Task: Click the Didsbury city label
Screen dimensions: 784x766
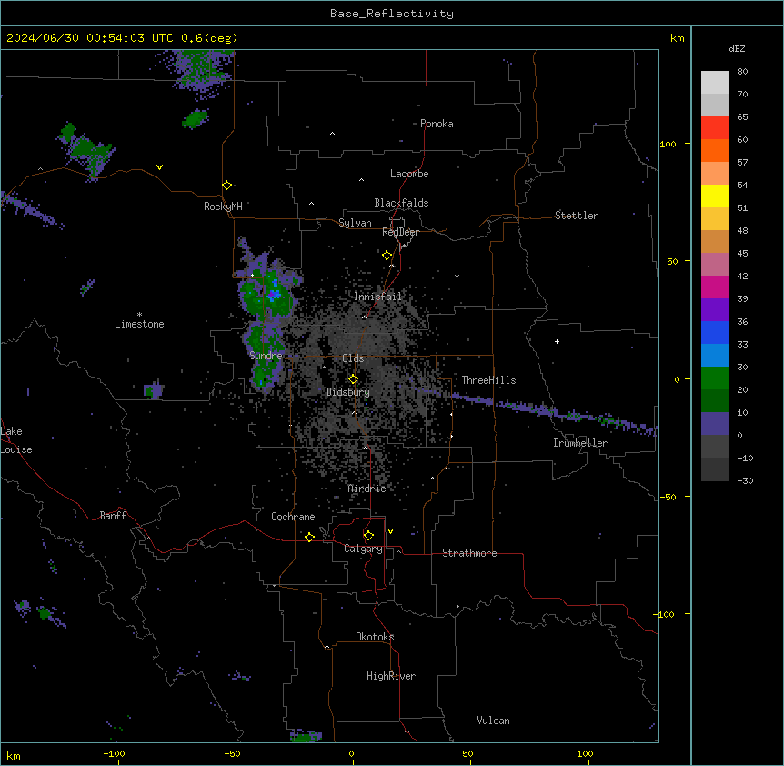Action: click(348, 392)
